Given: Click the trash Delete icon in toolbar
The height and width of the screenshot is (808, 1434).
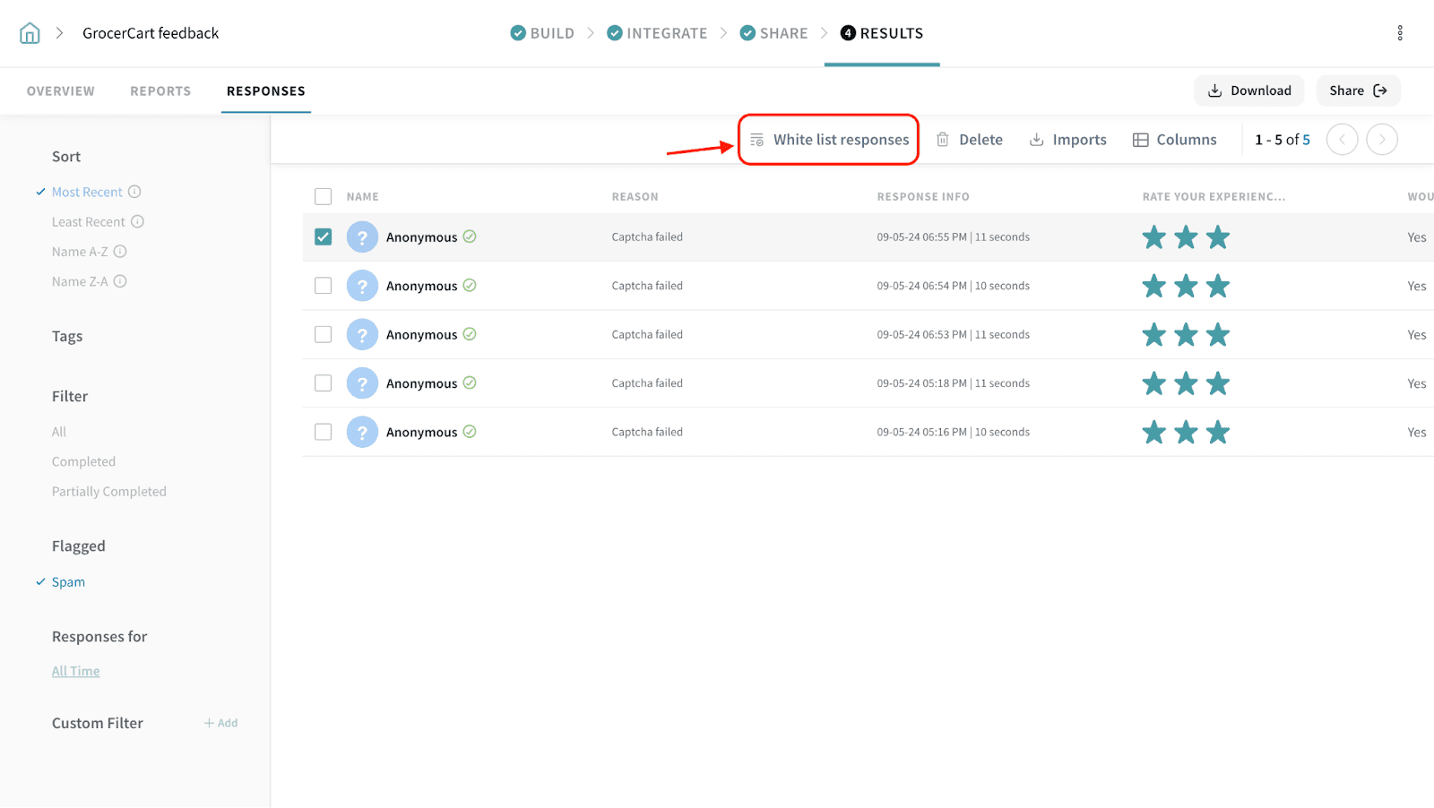Looking at the screenshot, I should tap(943, 140).
